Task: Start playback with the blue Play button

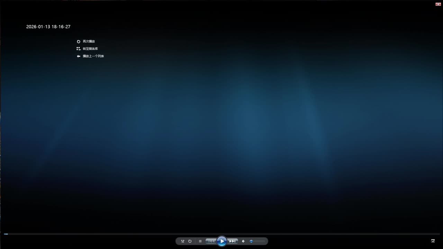Action: click(x=222, y=241)
